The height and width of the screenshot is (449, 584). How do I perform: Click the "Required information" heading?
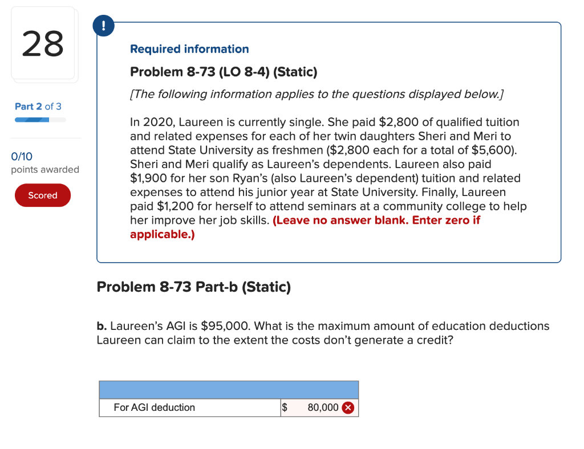(189, 49)
